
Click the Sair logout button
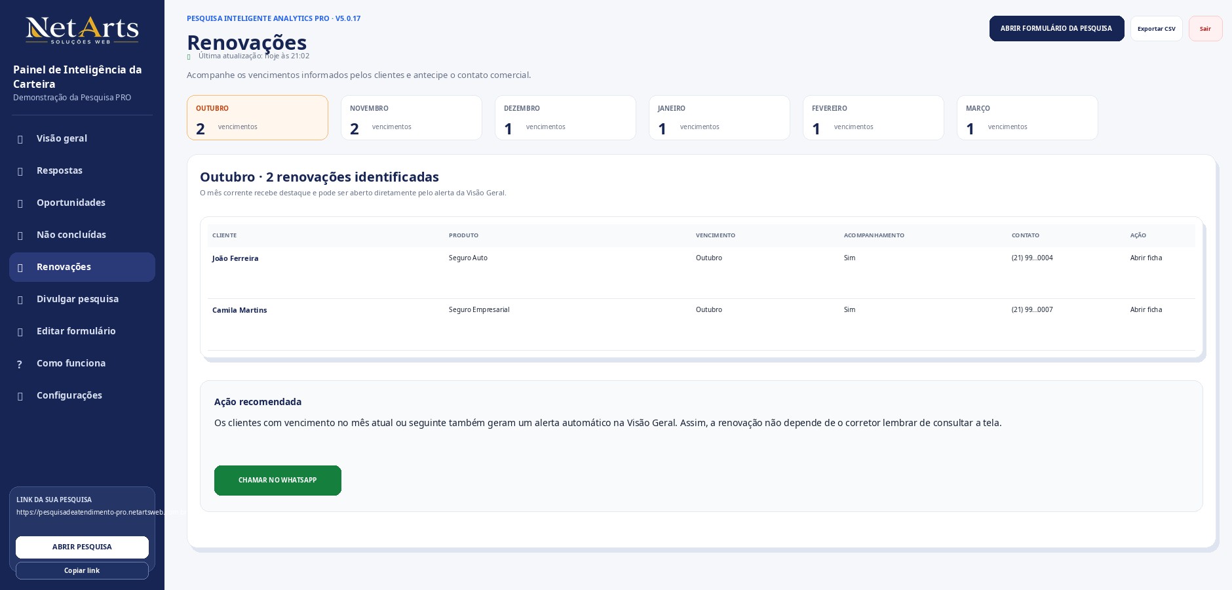[1205, 29]
